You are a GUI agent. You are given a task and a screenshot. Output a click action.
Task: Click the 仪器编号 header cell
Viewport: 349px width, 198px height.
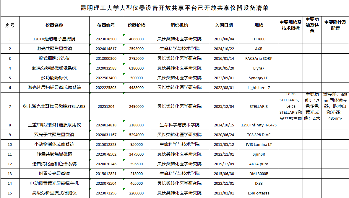click(106, 25)
